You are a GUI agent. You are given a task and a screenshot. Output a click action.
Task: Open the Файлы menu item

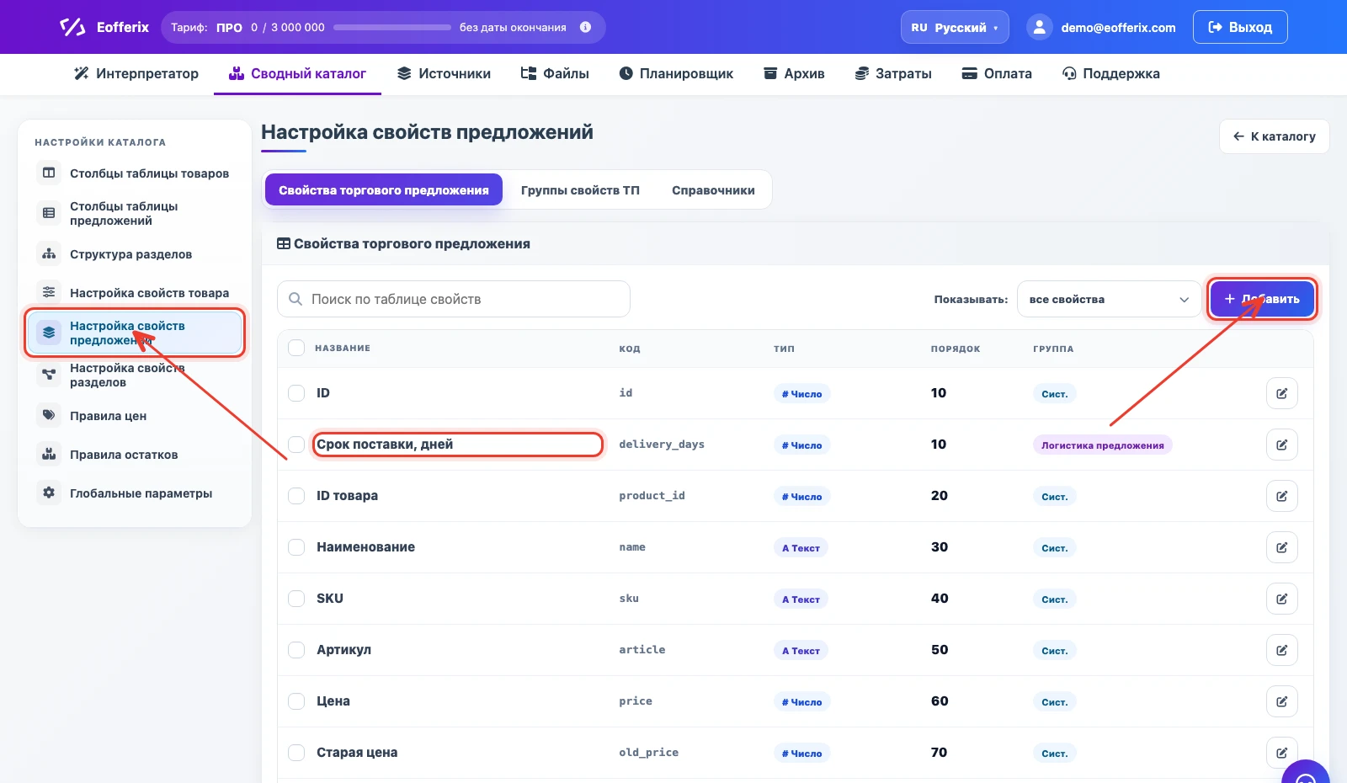[x=555, y=73]
